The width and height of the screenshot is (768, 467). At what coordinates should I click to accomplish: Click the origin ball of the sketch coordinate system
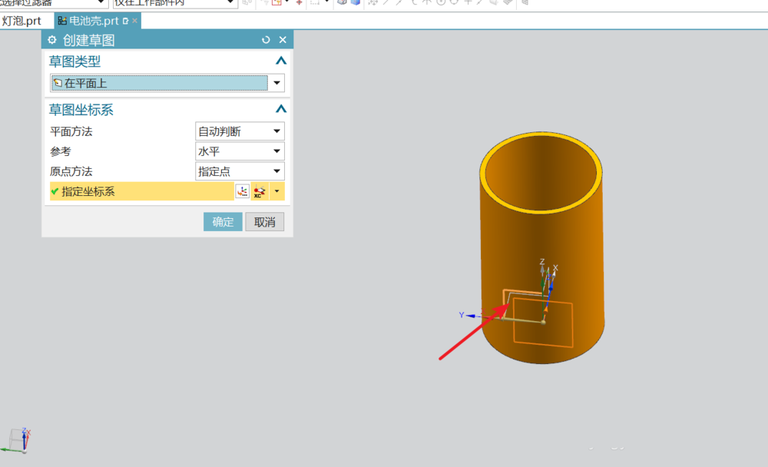543,321
